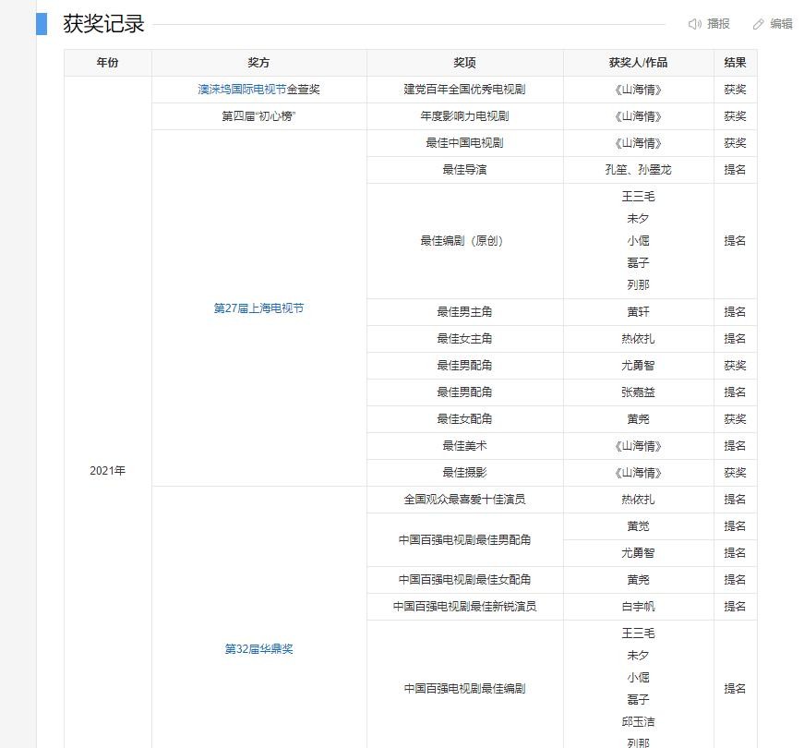Select the 最佳摄影 award cell
The width and height of the screenshot is (804, 748).
(464, 473)
